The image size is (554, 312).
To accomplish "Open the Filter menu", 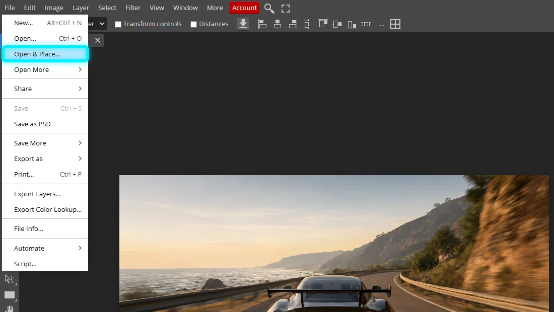I will pos(133,8).
